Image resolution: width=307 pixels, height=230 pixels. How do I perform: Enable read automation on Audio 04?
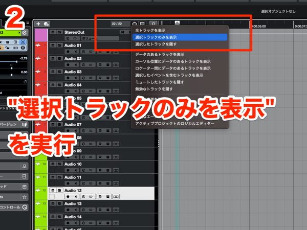click(x=100, y=91)
